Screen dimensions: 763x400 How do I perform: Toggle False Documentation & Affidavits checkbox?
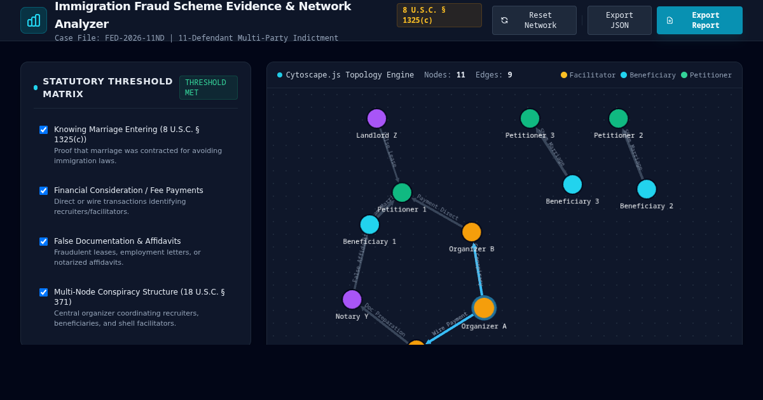[43, 241]
